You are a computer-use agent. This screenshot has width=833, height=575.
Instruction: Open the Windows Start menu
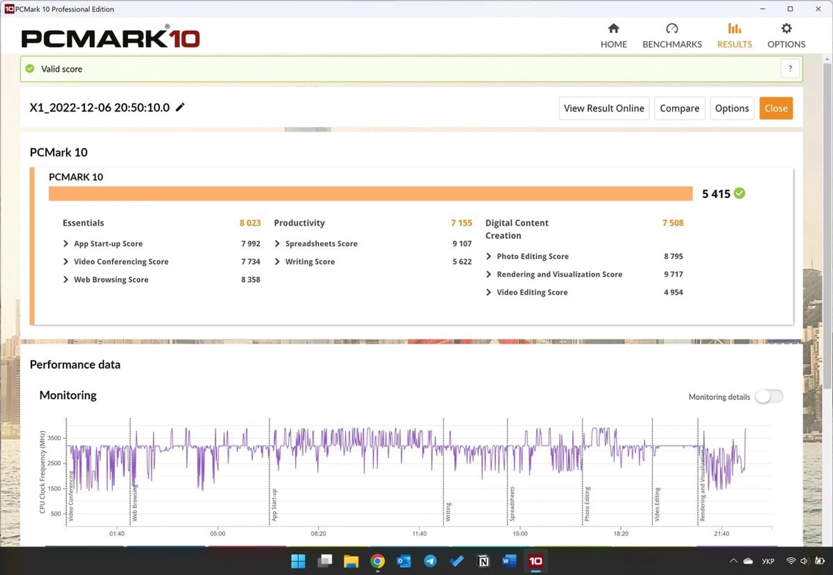tap(298, 561)
